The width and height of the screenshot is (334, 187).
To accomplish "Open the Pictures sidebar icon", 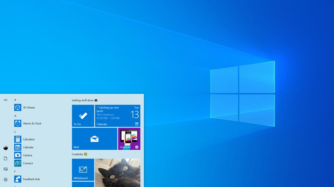I will [x=6, y=169].
